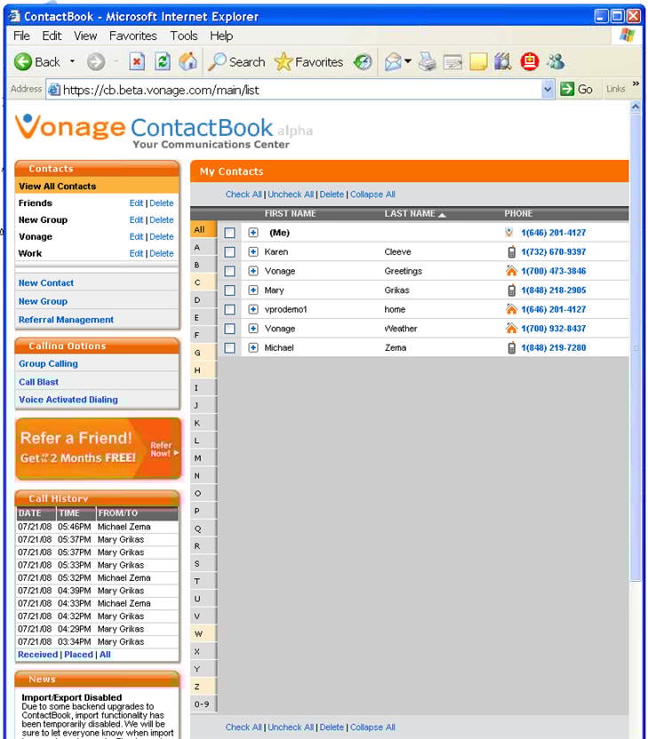Click the Print icon in toolbar
The height and width of the screenshot is (739, 648).
point(428,62)
